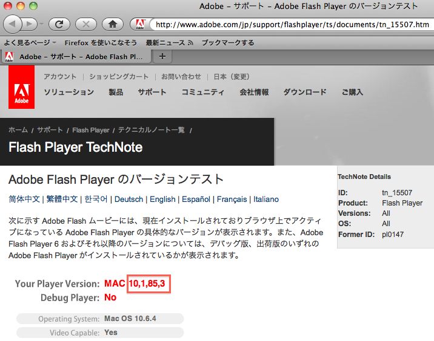Minimize the window with yellow button

tap(21, 6)
